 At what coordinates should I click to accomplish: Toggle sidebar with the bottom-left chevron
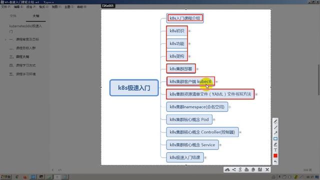point(52,170)
